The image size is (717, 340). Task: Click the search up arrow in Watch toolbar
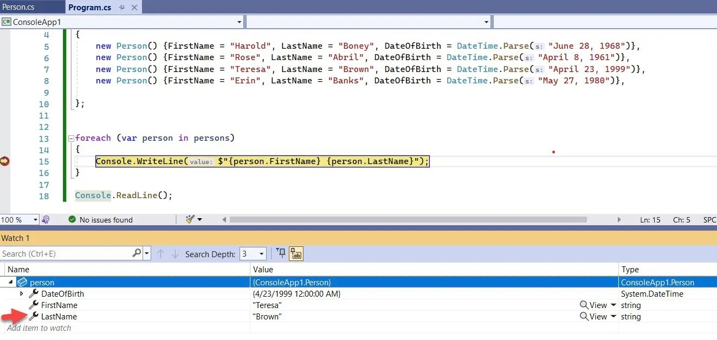pyautogui.click(x=159, y=253)
